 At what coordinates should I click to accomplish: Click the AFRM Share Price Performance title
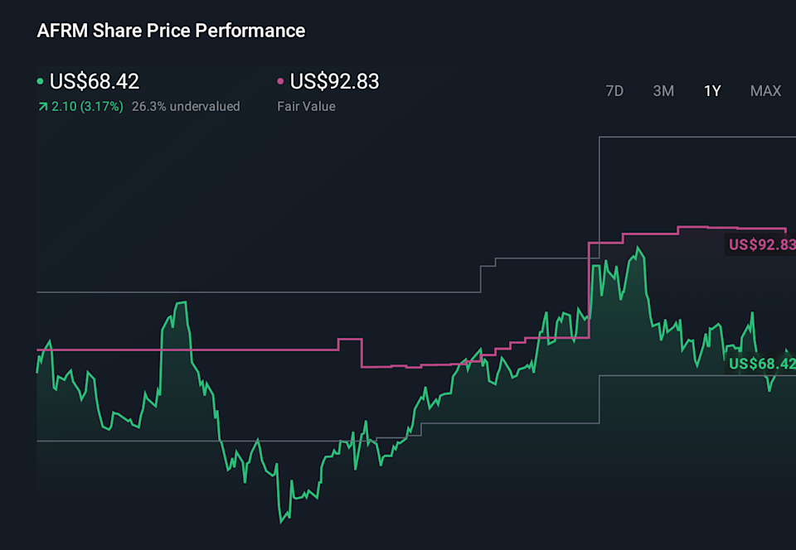coord(171,31)
